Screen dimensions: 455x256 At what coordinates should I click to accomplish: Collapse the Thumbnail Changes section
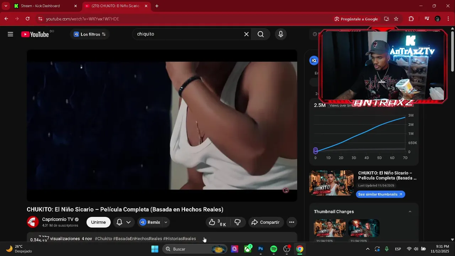click(410, 212)
